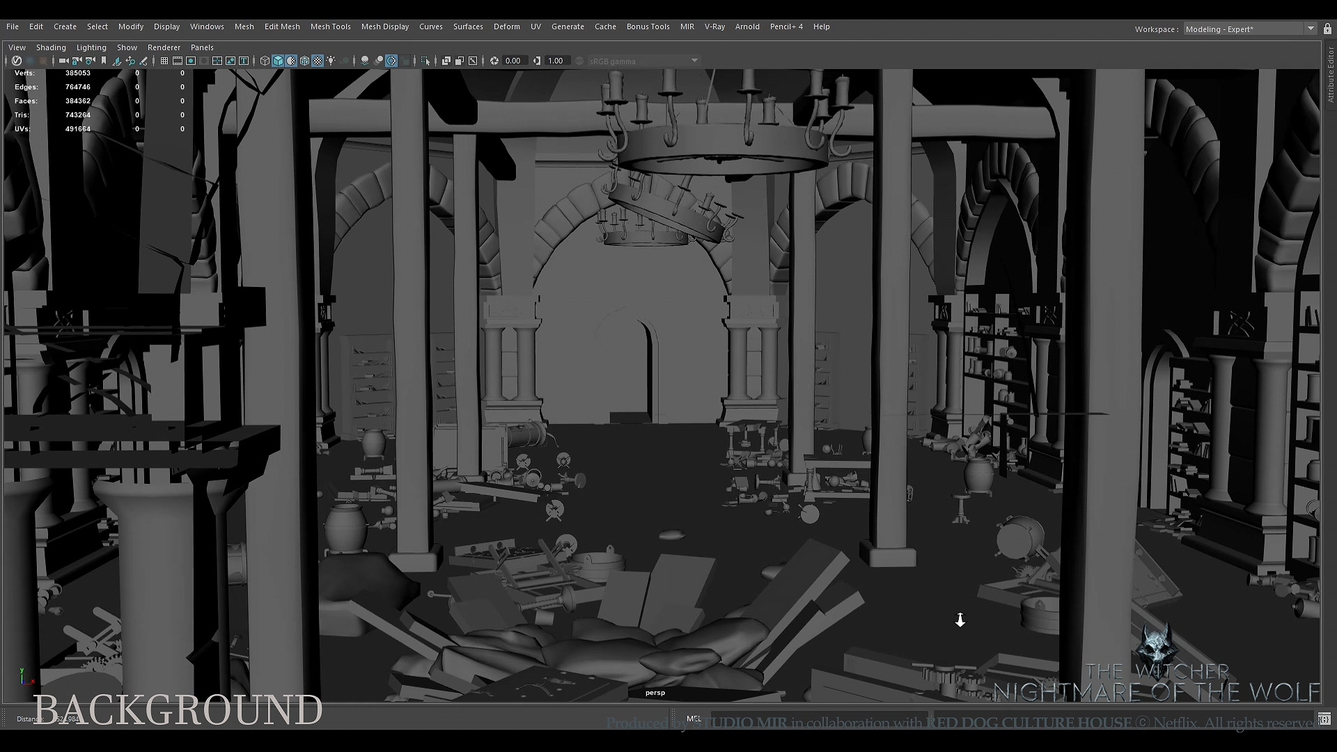Screen dimensions: 1337x752
Task: Open the UV menu
Action: click(x=535, y=26)
